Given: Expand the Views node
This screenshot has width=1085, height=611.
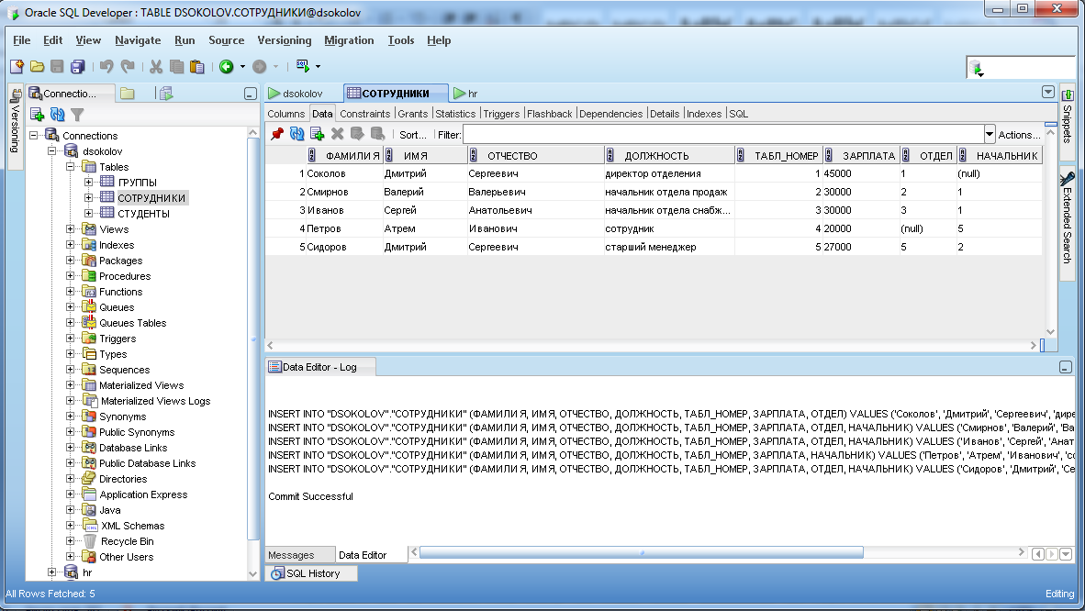Looking at the screenshot, I should 70,229.
